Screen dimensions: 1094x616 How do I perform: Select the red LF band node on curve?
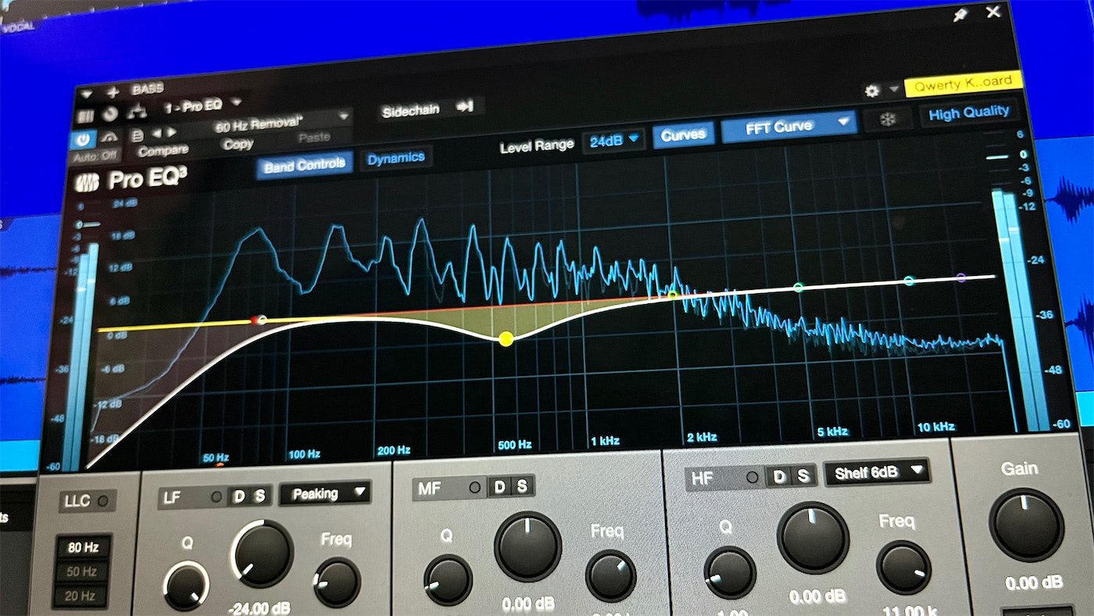pyautogui.click(x=259, y=319)
